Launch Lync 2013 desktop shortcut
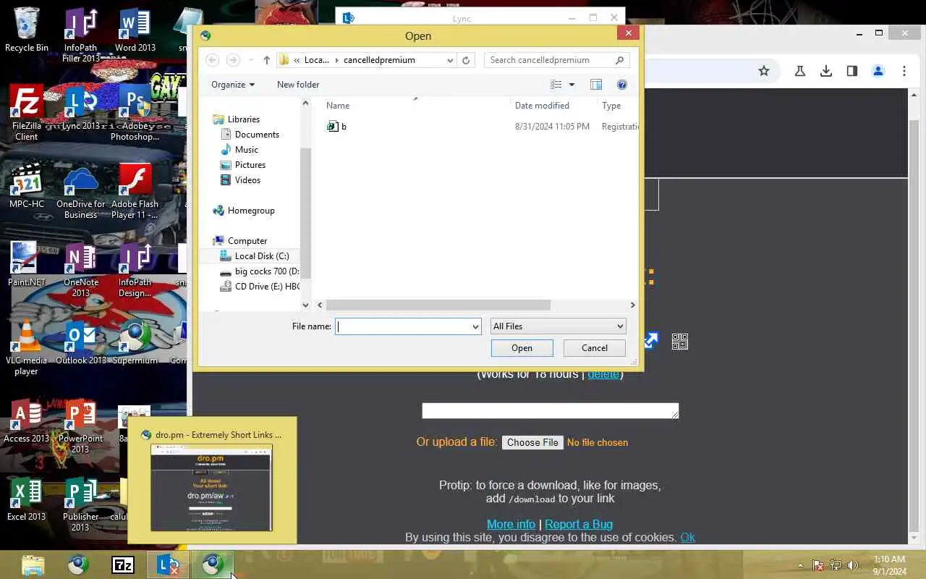Viewport: 926px width, 579px height. point(80,108)
